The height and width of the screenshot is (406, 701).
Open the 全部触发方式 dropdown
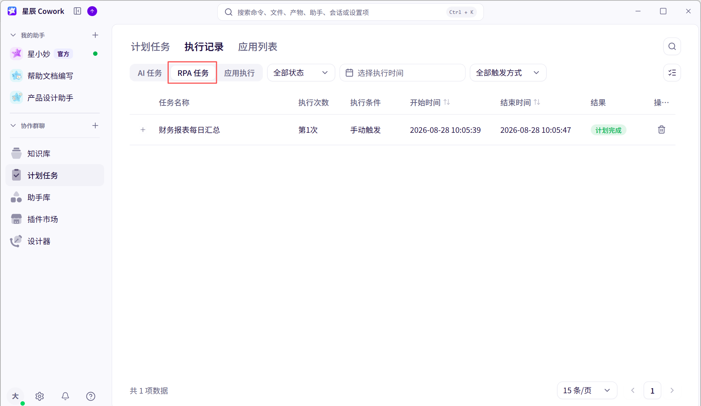click(508, 73)
